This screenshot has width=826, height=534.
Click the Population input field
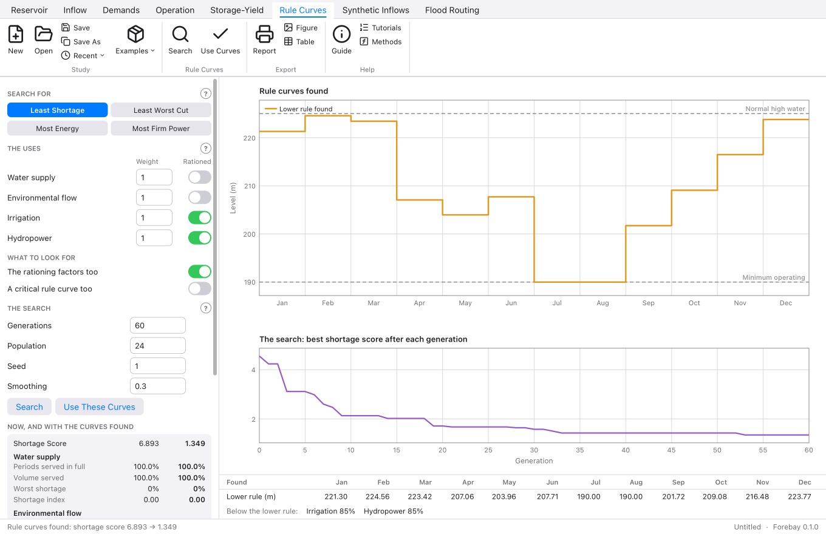coord(158,346)
